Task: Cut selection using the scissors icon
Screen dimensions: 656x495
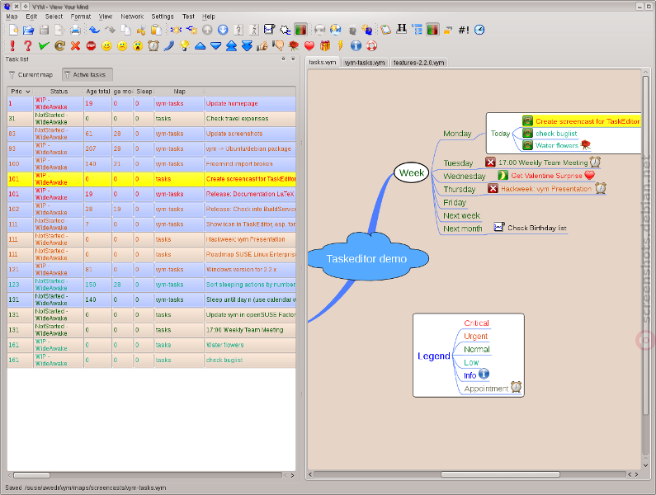Action: point(141,30)
